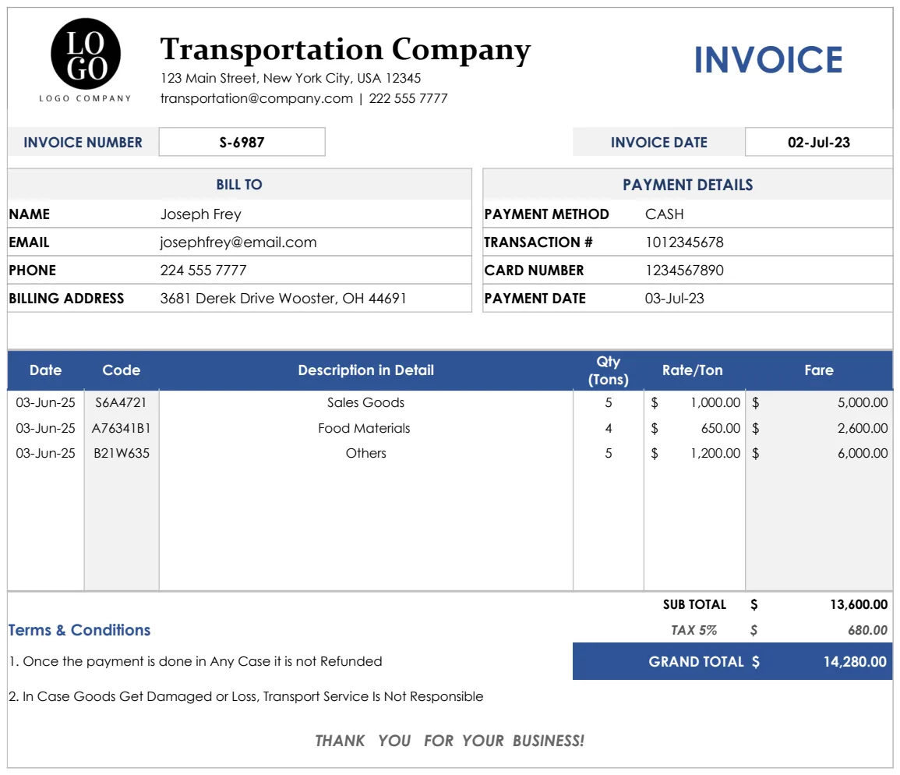Click the Terms & Conditions heading

[79, 630]
